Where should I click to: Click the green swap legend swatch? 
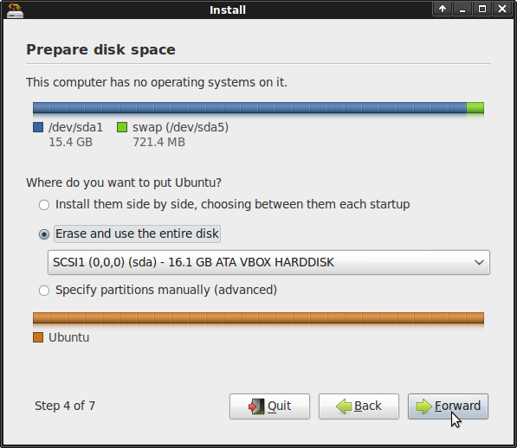point(122,127)
